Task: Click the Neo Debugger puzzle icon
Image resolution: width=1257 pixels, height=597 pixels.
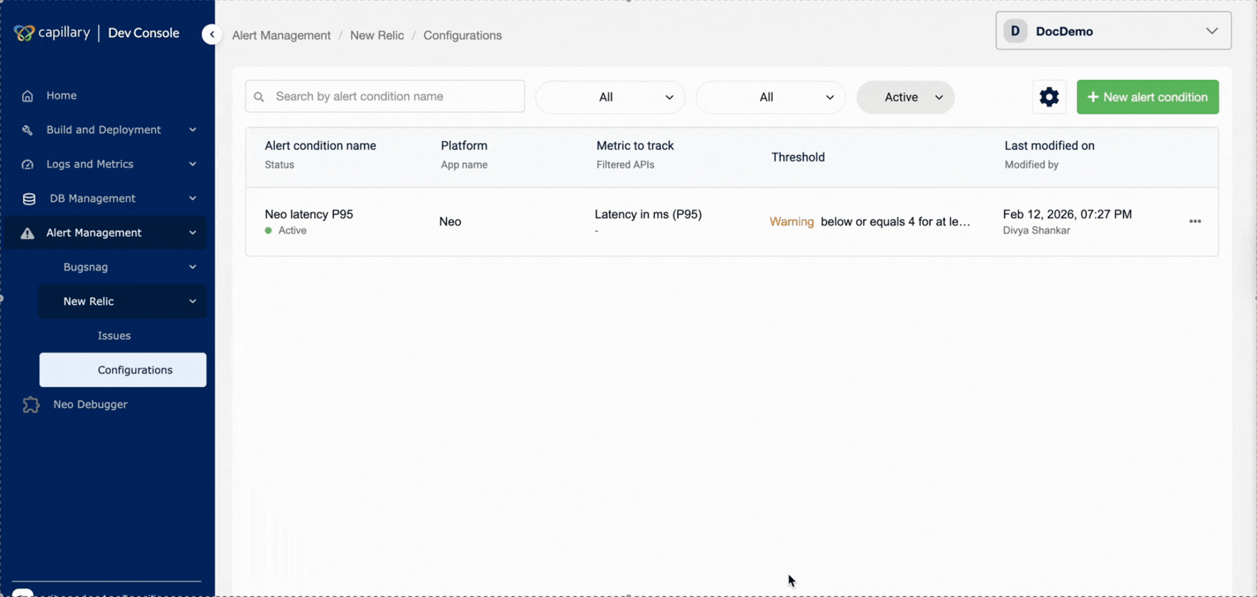Action: tap(31, 405)
